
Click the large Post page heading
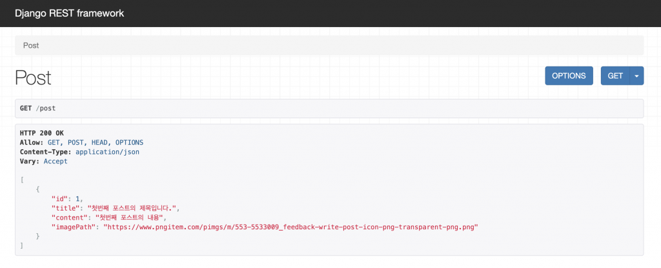[33, 77]
